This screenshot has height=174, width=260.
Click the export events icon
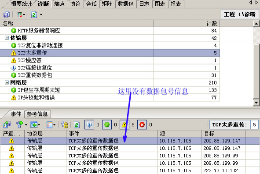[x=7, y=124]
